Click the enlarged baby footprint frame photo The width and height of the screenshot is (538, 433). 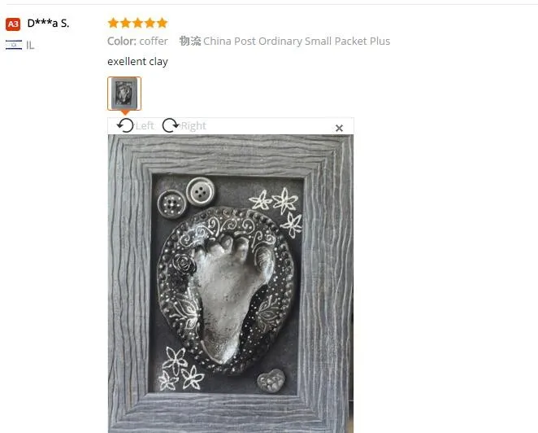pyautogui.click(x=231, y=283)
